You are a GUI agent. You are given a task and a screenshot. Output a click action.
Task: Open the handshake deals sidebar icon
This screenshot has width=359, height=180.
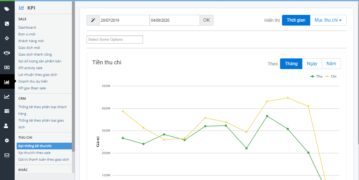[x=7, y=53]
